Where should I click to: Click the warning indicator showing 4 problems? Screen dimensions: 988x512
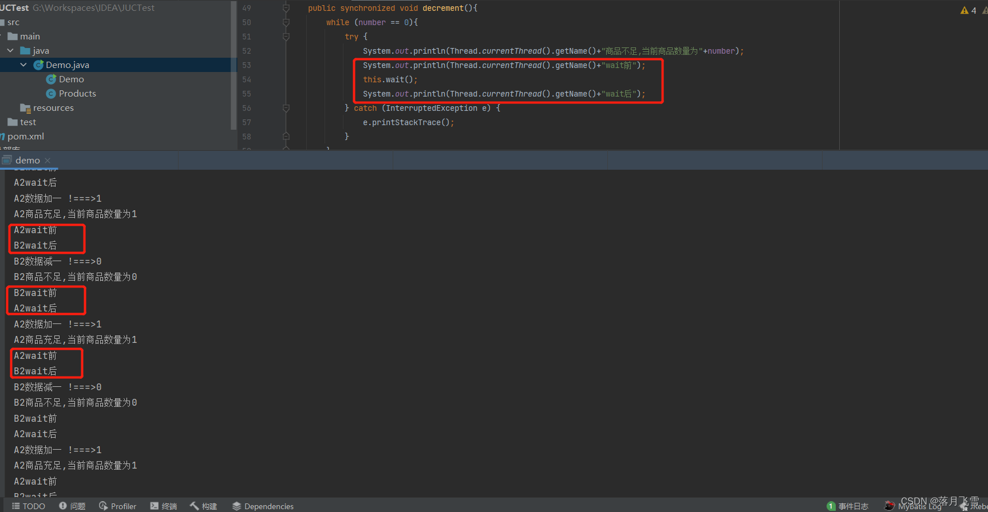[x=969, y=10]
